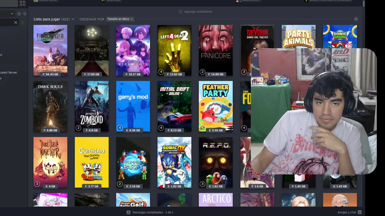Click the recent activity clock icon
Viewport: 385px width, 216px height.
click(19, 14)
